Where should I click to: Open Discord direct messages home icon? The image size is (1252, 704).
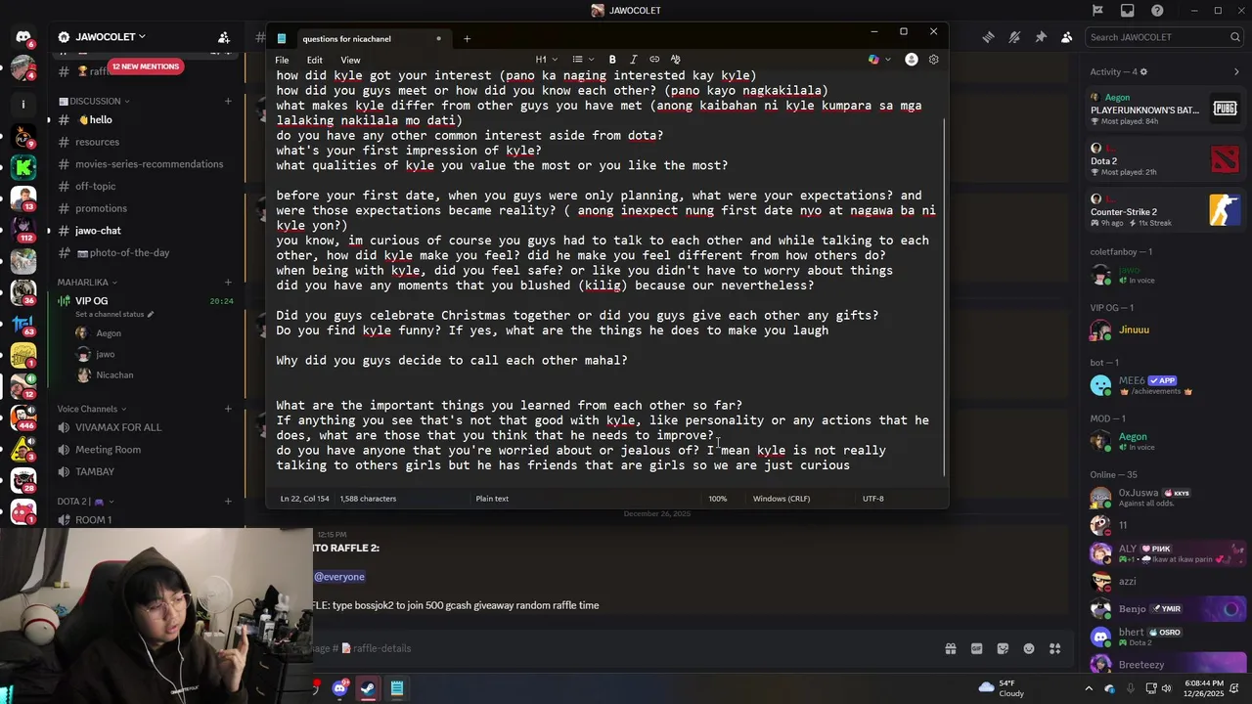23,38
